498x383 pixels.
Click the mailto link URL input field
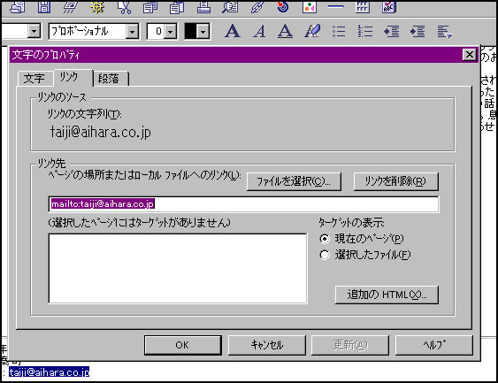click(243, 204)
